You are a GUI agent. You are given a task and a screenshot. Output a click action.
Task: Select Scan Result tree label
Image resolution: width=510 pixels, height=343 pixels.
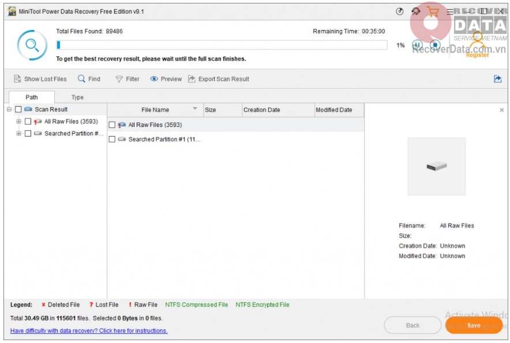coord(51,109)
